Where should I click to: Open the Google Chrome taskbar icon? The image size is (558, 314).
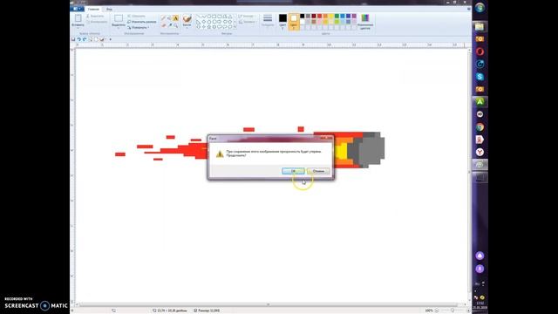click(480, 127)
